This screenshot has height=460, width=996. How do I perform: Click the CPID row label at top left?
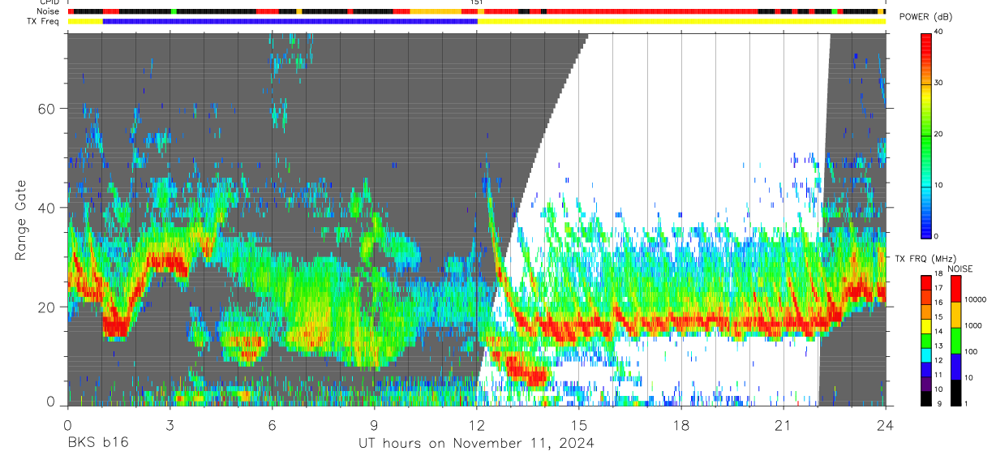(49, 2)
